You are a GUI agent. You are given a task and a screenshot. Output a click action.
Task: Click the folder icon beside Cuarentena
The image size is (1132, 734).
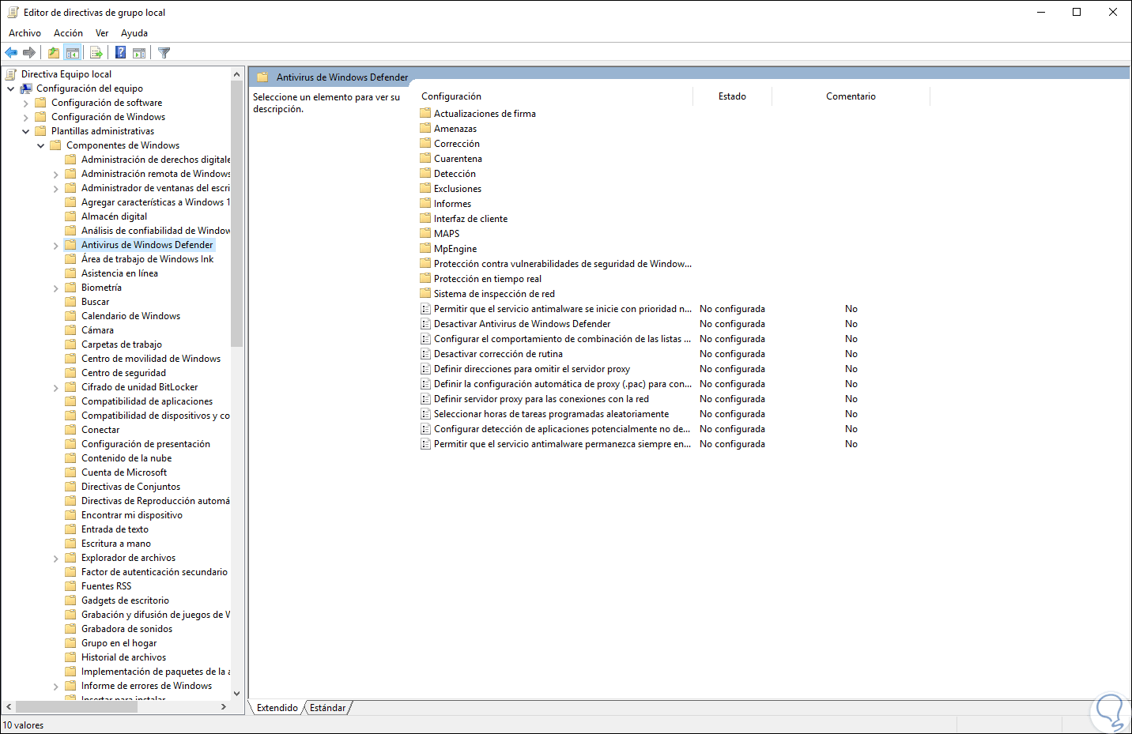(425, 159)
